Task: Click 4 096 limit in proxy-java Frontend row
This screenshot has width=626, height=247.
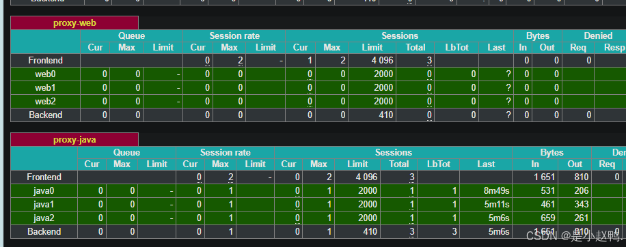Action: (x=366, y=177)
